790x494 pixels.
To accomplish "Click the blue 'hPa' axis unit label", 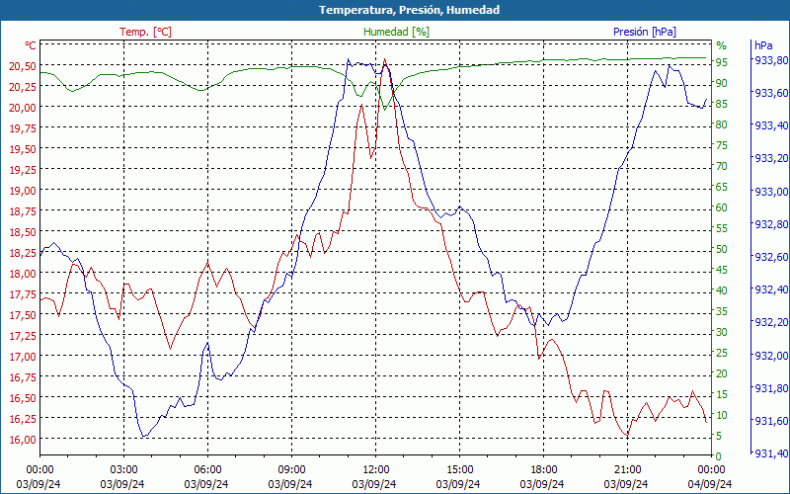I will coord(763,45).
